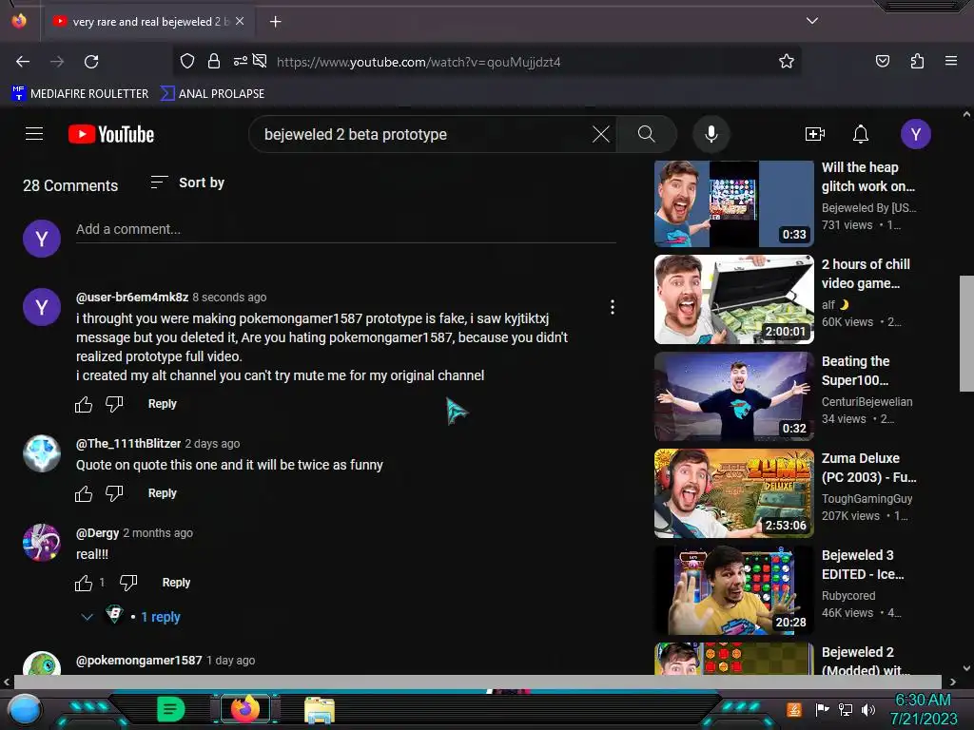This screenshot has width=974, height=730.
Task: Click the page vertical scrollbar thumb
Action: point(966,334)
